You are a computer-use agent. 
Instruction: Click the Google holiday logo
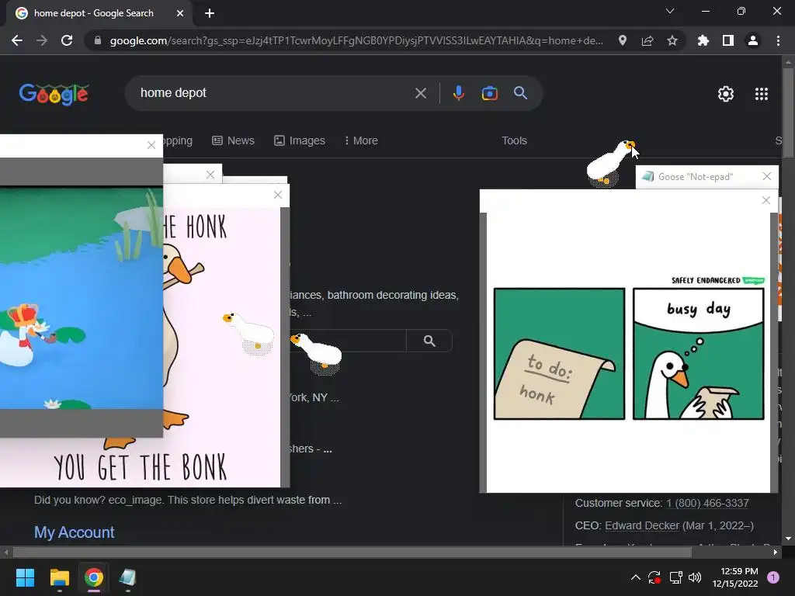click(54, 94)
